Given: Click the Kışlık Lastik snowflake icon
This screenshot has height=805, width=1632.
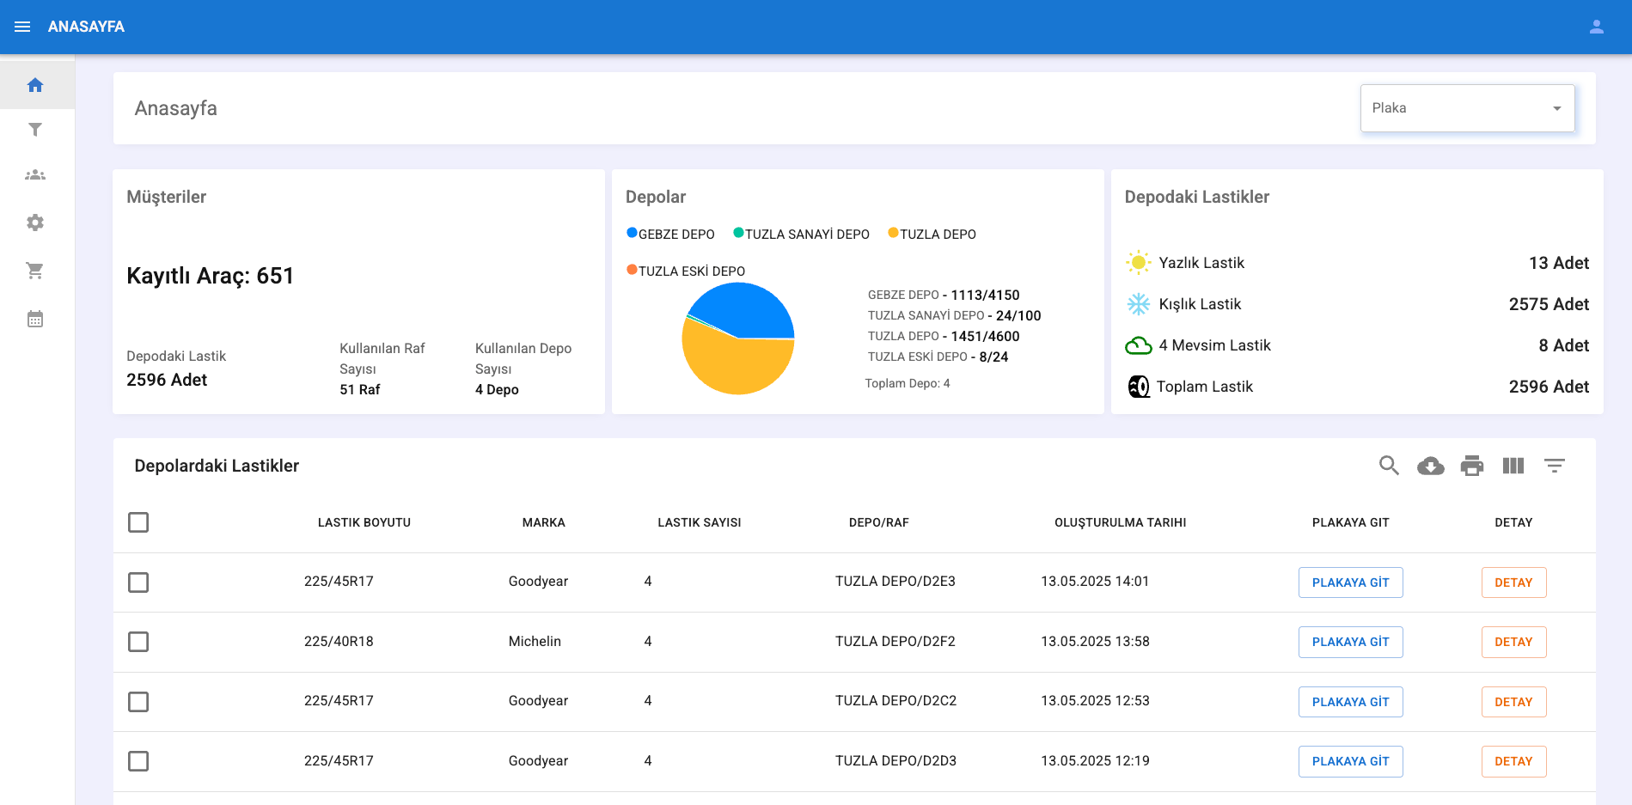Looking at the screenshot, I should (1138, 304).
